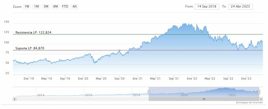268x109 pixels.
Task: Set zoom to 3M
Action: pyautogui.click(x=46, y=6)
